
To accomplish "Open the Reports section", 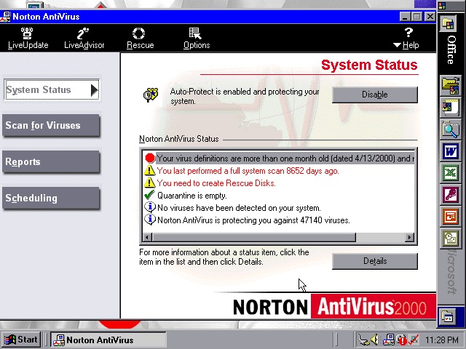I will point(51,161).
